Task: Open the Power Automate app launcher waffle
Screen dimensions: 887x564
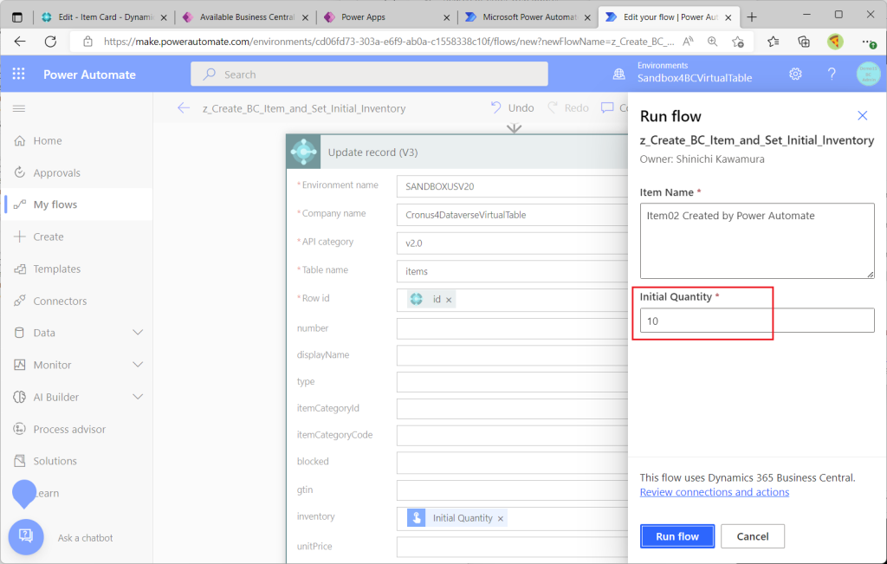Action: (x=19, y=75)
